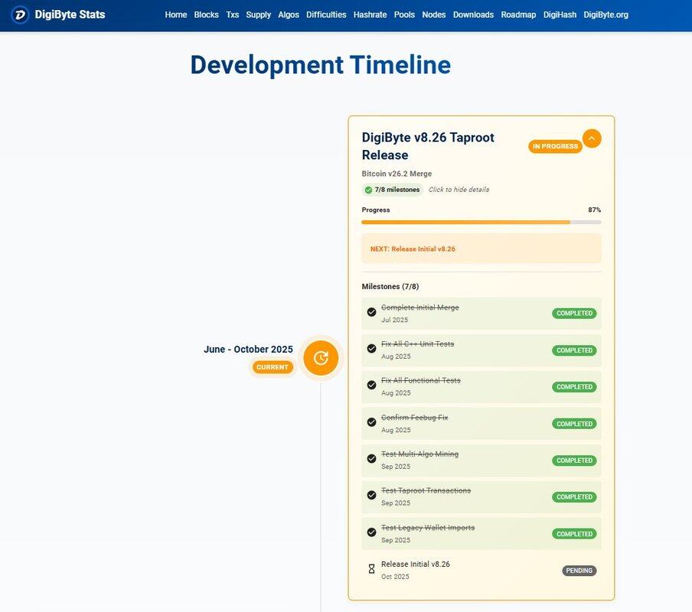Click the Test Taproot Transactions milestone title
This screenshot has height=612, width=692.
click(x=426, y=490)
